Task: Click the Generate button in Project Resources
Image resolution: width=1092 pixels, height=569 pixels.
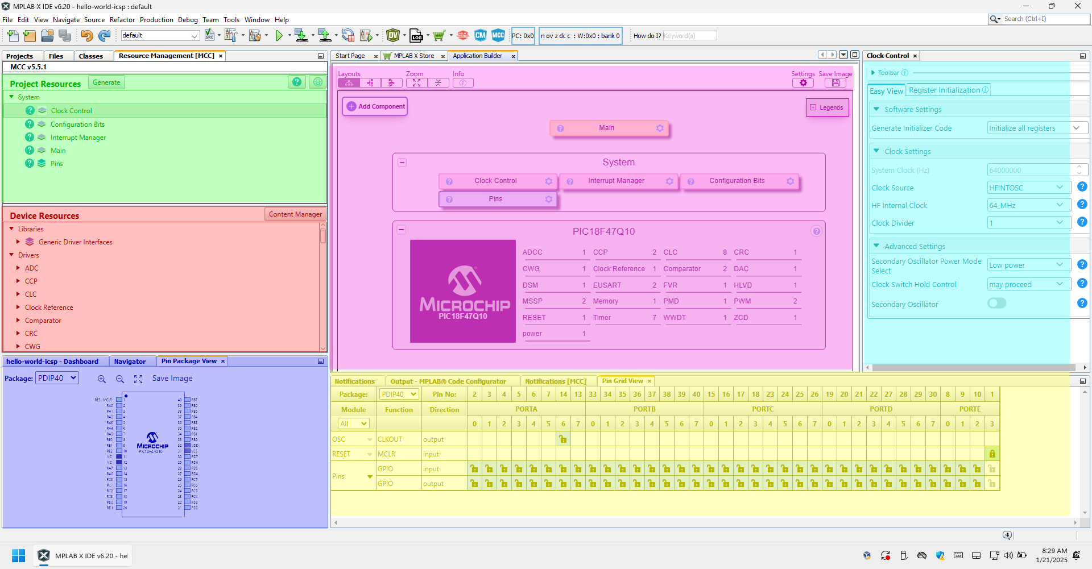Action: [x=106, y=82]
